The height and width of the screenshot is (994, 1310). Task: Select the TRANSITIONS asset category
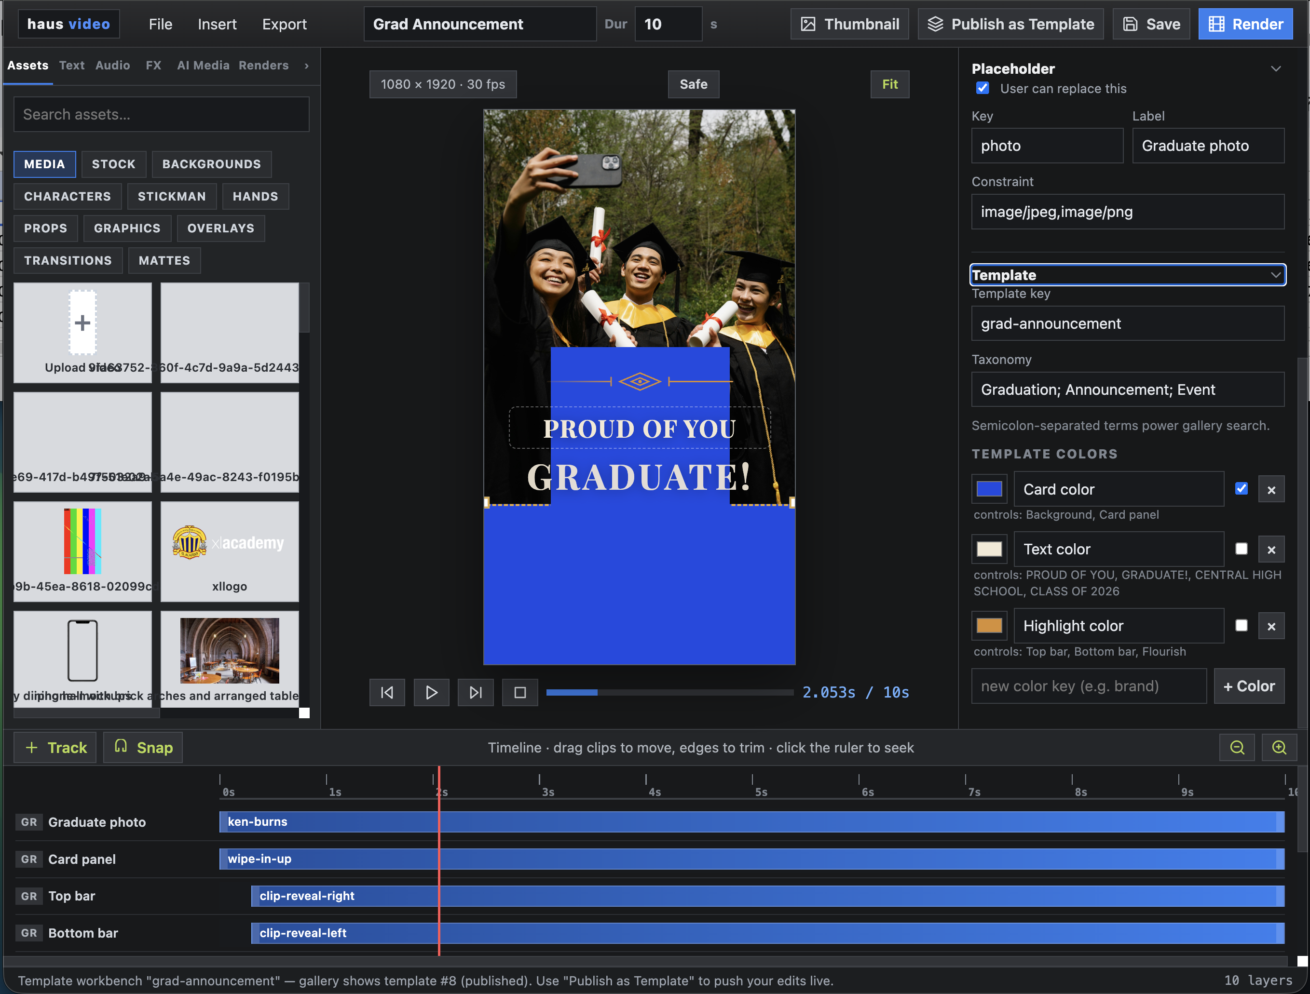point(68,260)
